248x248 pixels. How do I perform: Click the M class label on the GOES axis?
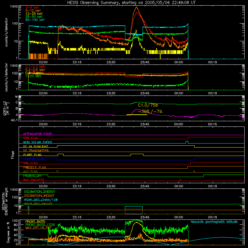tap(16, 97)
